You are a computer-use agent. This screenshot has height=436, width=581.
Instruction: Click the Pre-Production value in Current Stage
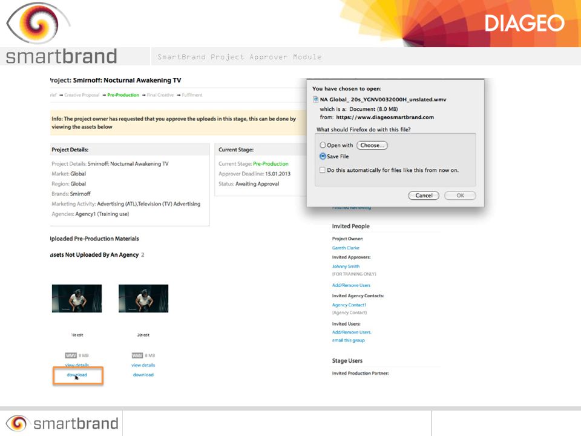pyautogui.click(x=271, y=163)
